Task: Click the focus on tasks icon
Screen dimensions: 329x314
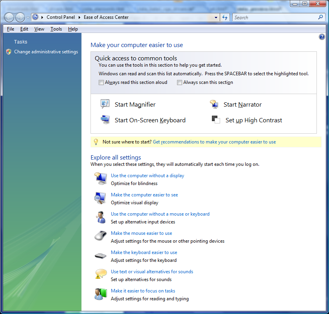Action: 101,294
